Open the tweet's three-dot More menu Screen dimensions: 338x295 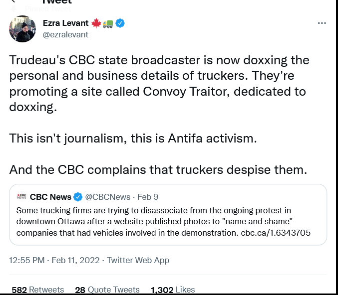(322, 23)
